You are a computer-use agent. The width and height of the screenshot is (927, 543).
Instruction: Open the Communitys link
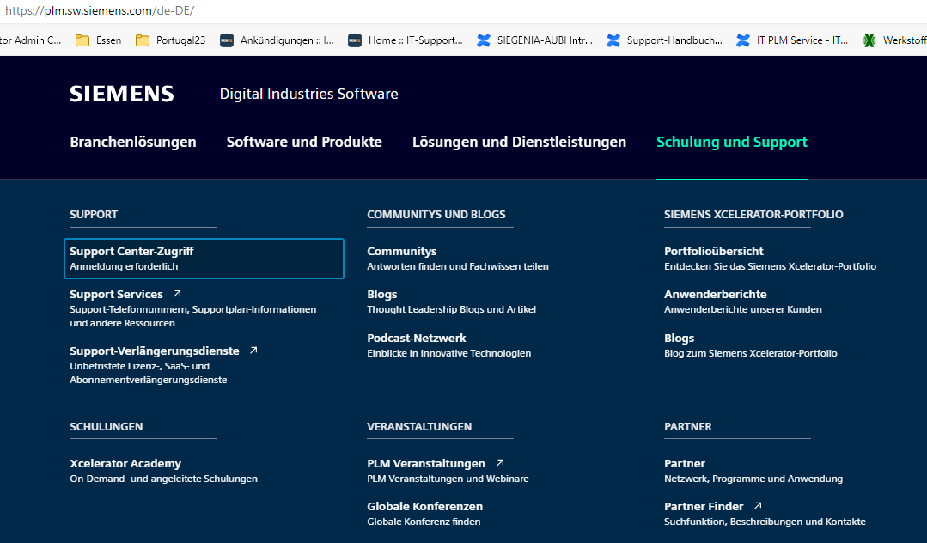(401, 251)
